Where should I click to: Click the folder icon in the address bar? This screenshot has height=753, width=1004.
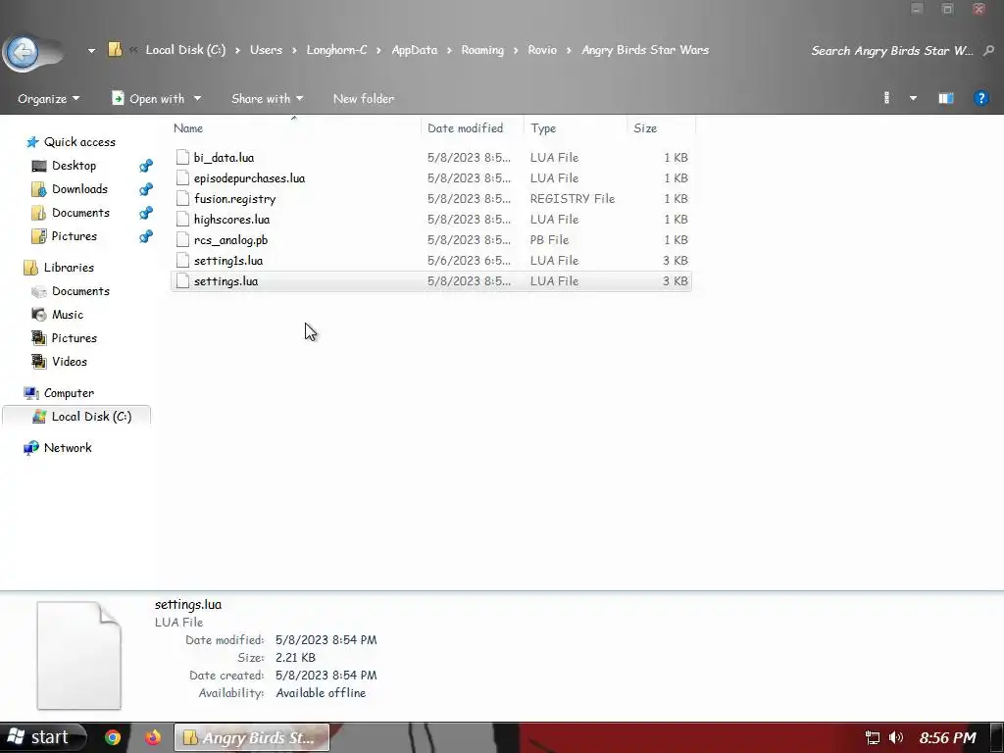(x=115, y=49)
